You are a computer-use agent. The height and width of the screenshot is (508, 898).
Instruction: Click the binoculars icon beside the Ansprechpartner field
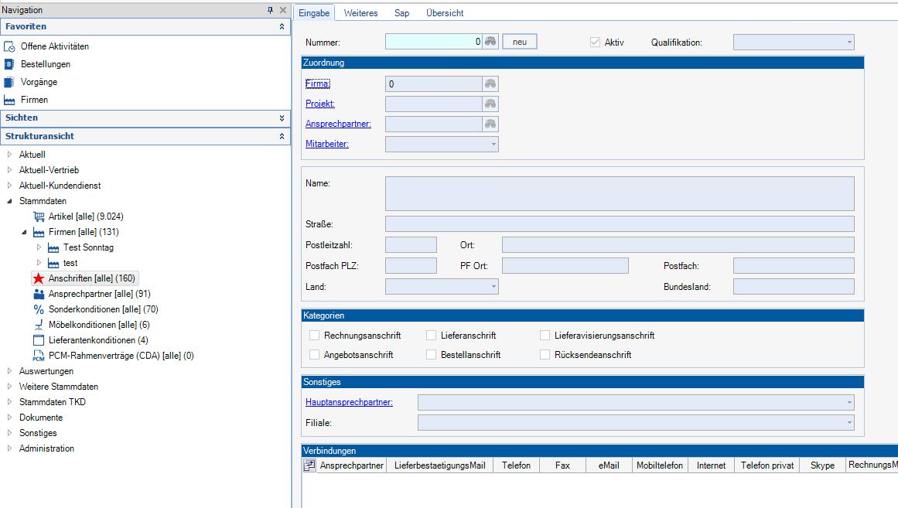click(x=490, y=124)
